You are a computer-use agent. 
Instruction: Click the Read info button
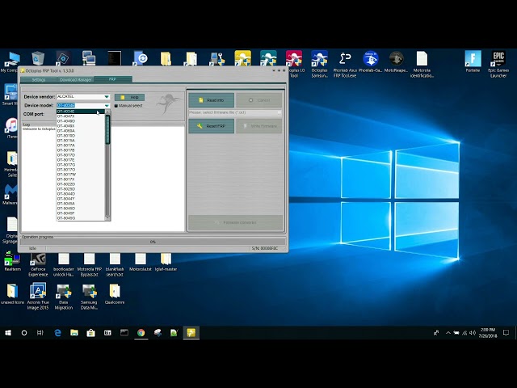tap(212, 100)
